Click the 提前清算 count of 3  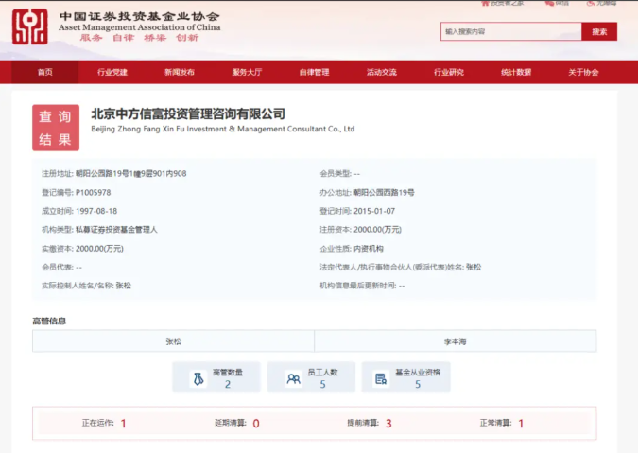[x=388, y=423]
